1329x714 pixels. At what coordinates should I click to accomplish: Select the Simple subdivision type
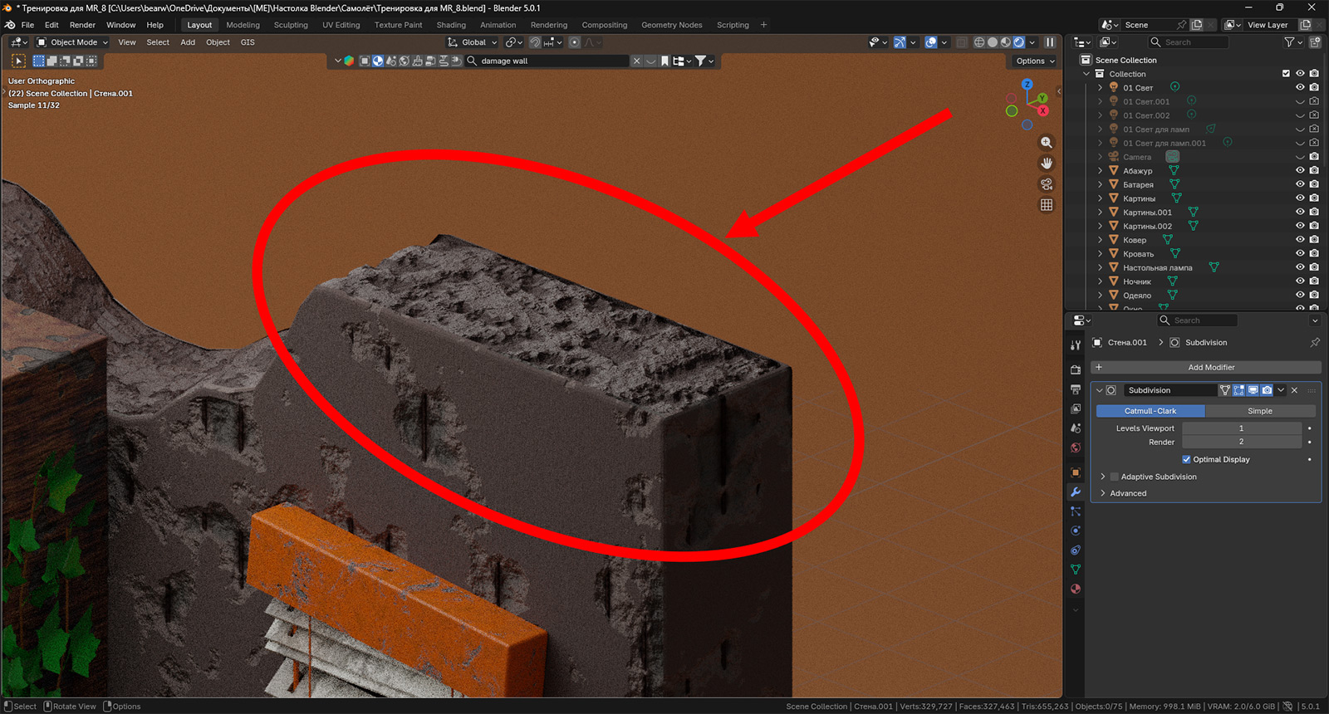coord(1259,411)
